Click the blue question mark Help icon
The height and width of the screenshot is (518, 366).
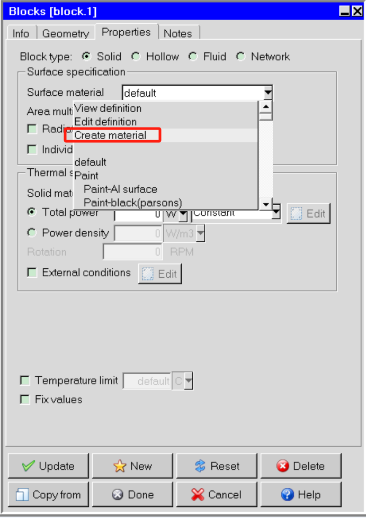click(x=287, y=495)
